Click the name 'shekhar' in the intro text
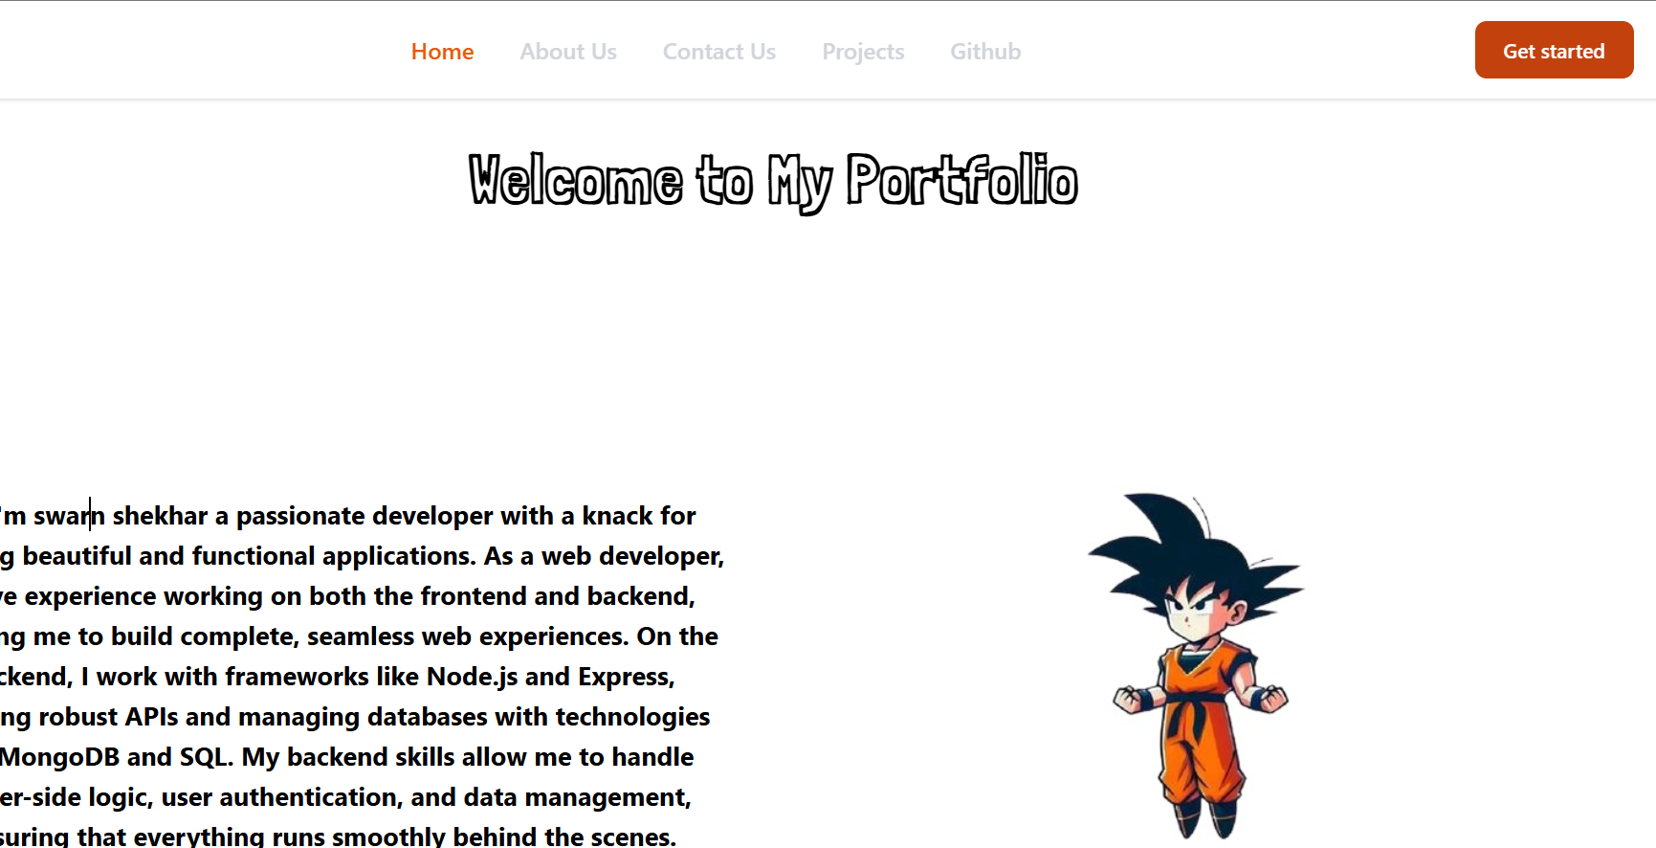The width and height of the screenshot is (1656, 848). tap(160, 516)
